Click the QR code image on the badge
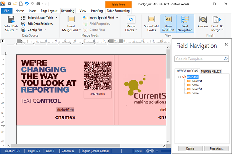The image size is (232, 154). click(98, 76)
